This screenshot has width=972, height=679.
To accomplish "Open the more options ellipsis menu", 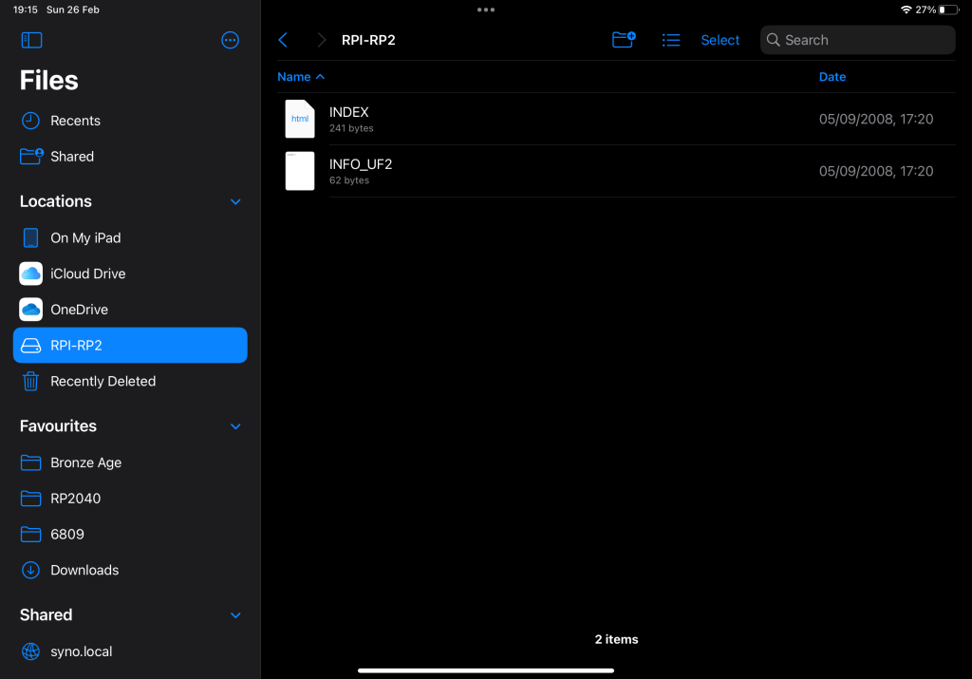I will tap(230, 40).
